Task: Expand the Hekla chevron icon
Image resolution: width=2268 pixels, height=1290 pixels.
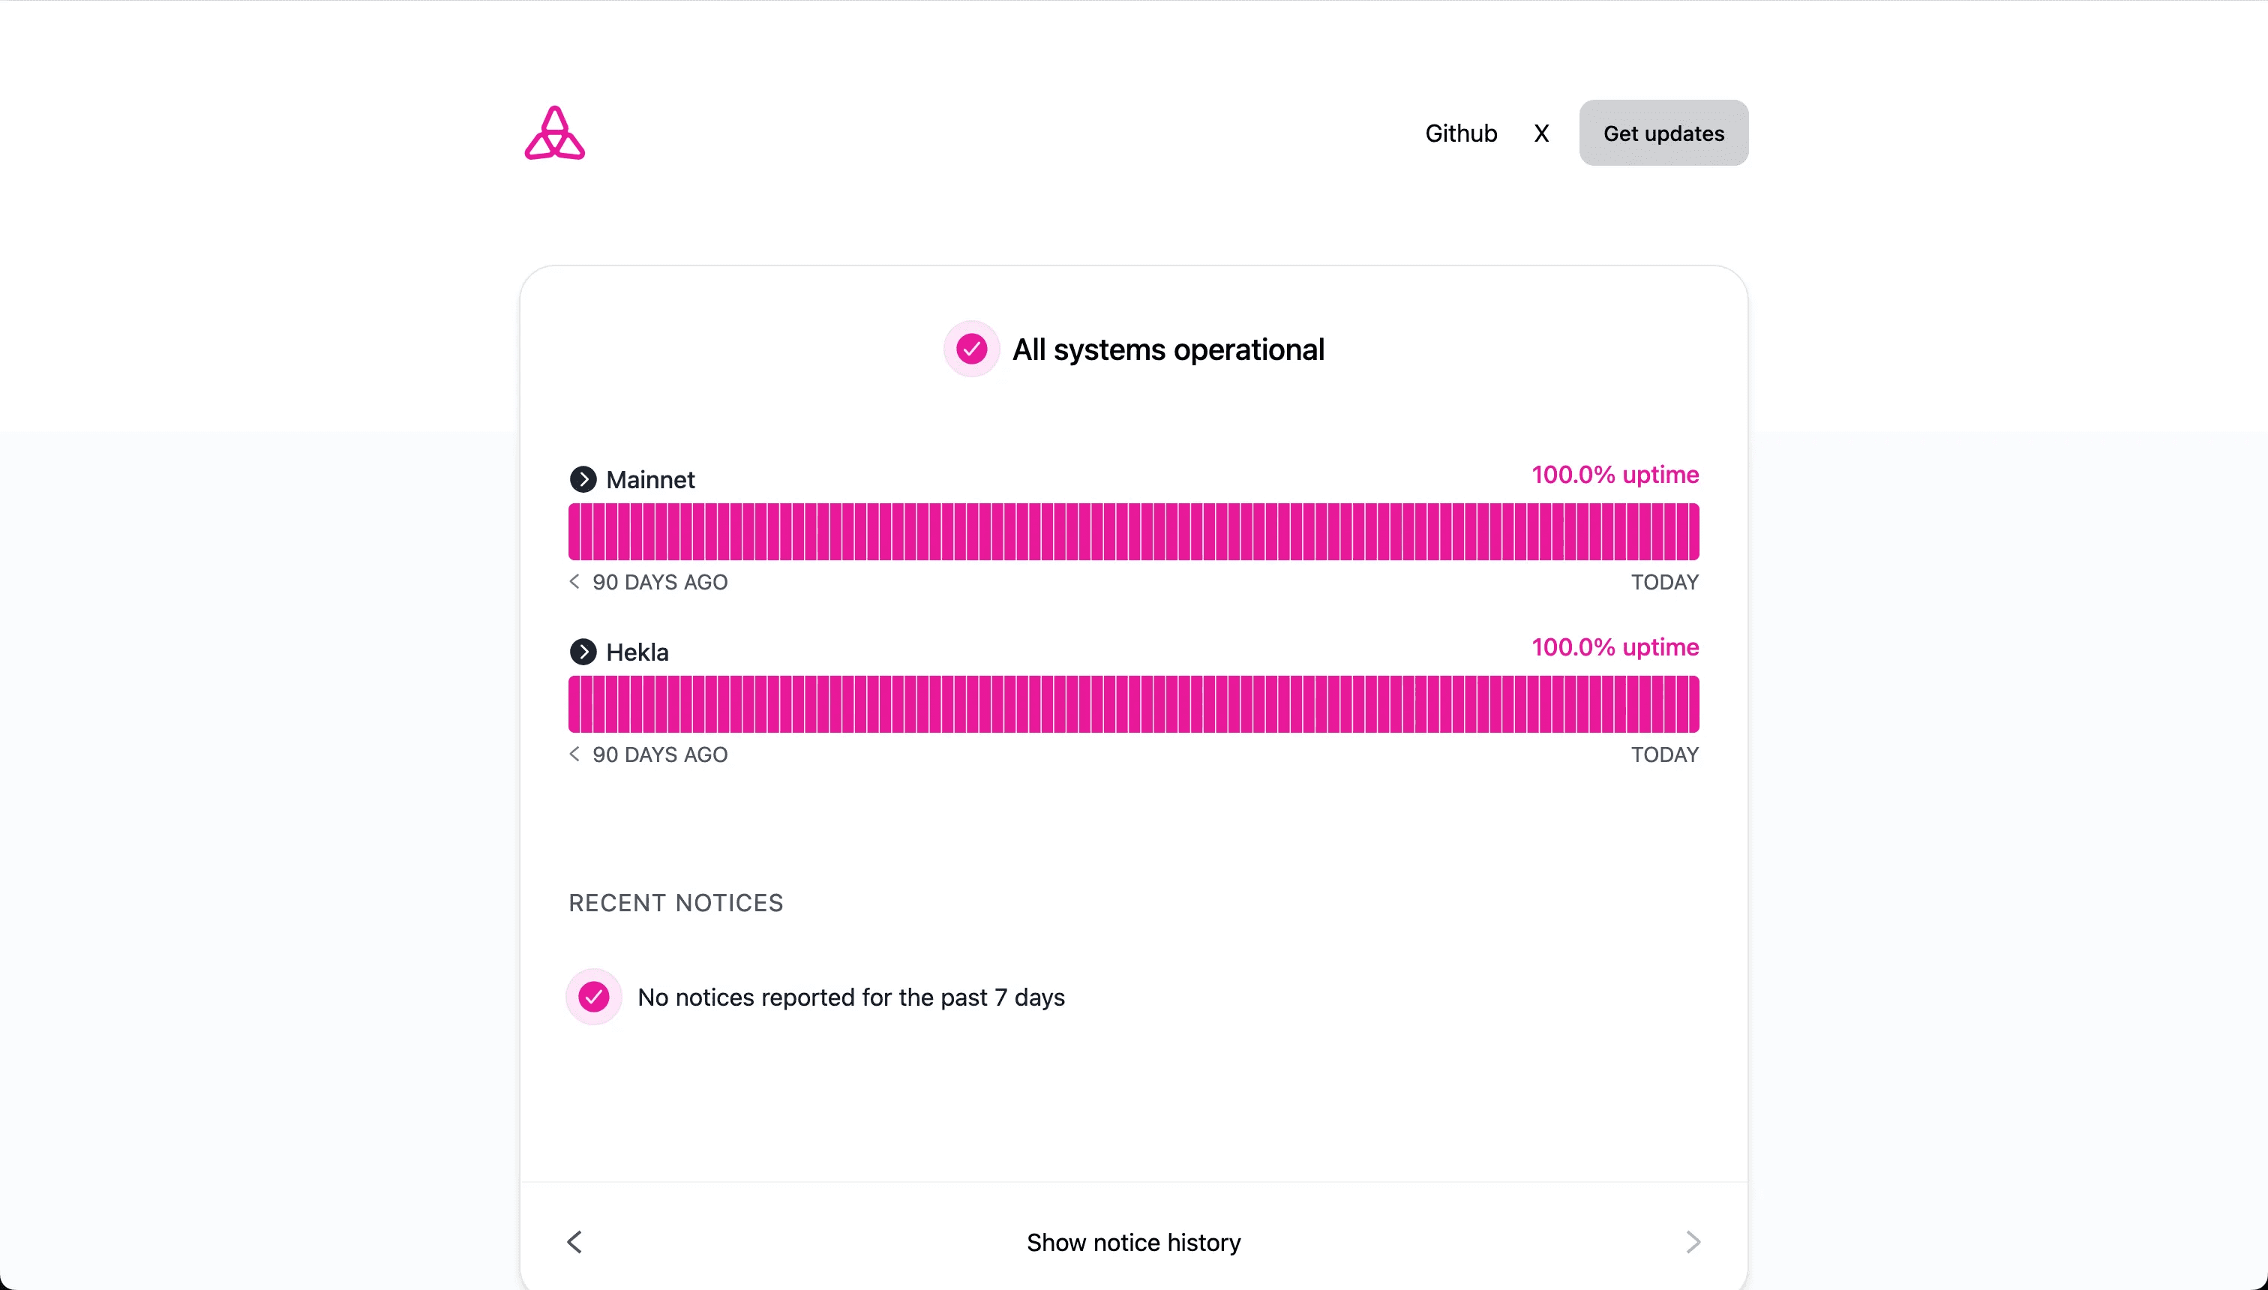Action: 583,652
